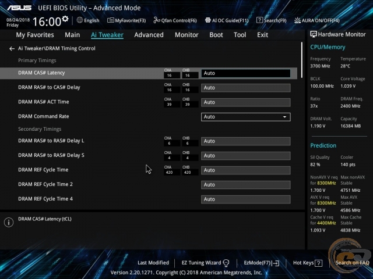
Task: Expand the DRAM Command Rate dropdown
Action: click(246, 117)
